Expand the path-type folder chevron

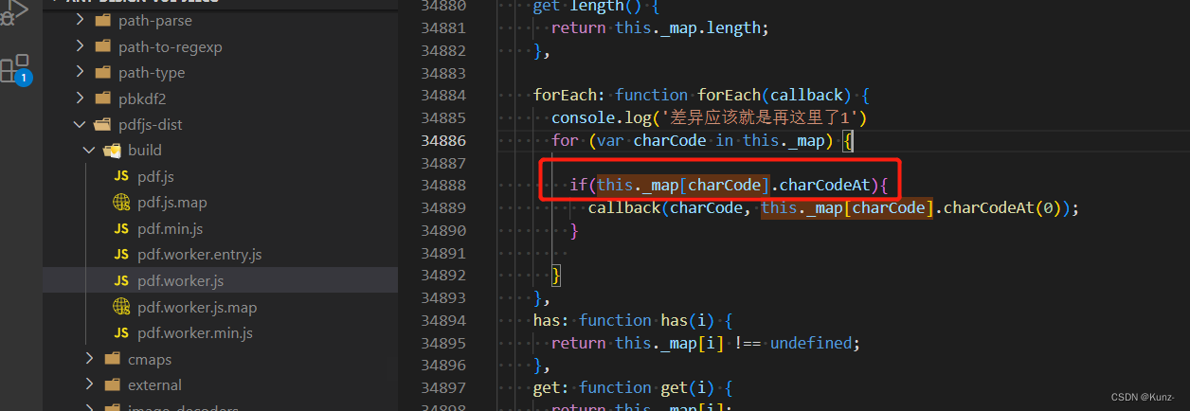[x=81, y=72]
